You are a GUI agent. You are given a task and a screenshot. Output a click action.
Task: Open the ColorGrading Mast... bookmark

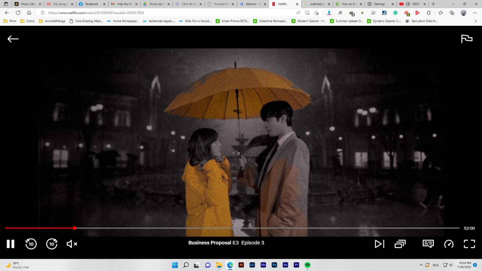tap(86, 21)
